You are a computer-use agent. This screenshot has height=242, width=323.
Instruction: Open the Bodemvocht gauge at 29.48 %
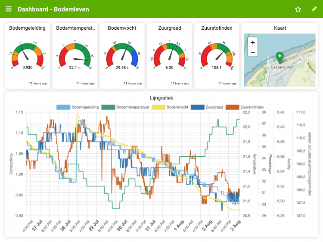(122, 56)
